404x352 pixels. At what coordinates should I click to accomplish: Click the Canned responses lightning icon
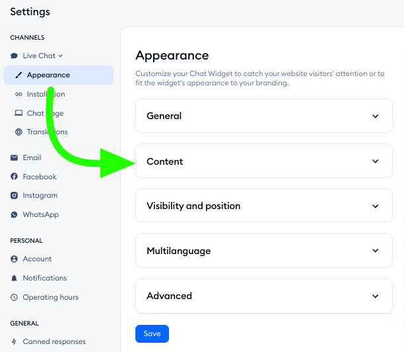tap(14, 342)
